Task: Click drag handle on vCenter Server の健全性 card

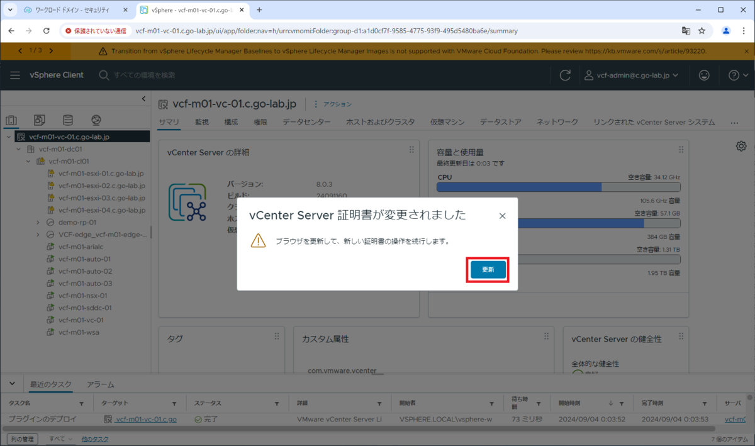Action: click(x=681, y=337)
